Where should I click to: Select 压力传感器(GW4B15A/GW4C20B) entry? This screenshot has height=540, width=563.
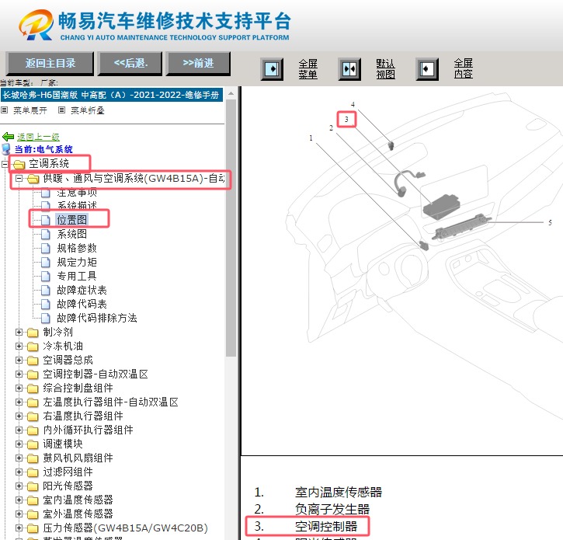(x=125, y=528)
